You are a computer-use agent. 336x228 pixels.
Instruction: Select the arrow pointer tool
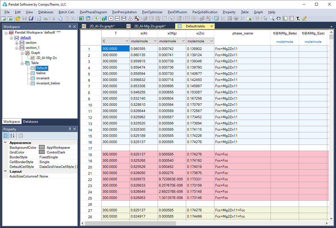[x=265, y=19]
